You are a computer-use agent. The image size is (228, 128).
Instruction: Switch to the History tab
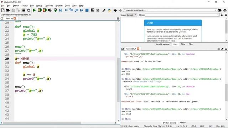[182, 123]
